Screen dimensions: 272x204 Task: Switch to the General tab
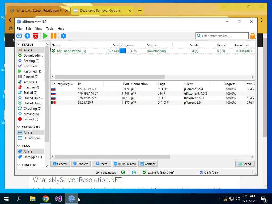point(60,164)
